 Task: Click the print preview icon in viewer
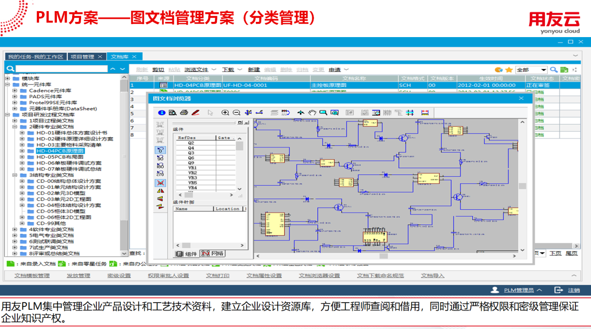point(173,113)
